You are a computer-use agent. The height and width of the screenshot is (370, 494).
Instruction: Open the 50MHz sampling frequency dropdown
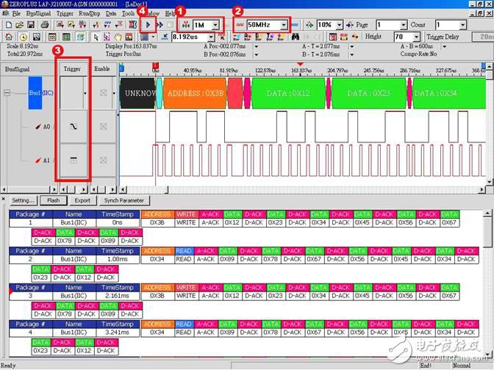283,25
